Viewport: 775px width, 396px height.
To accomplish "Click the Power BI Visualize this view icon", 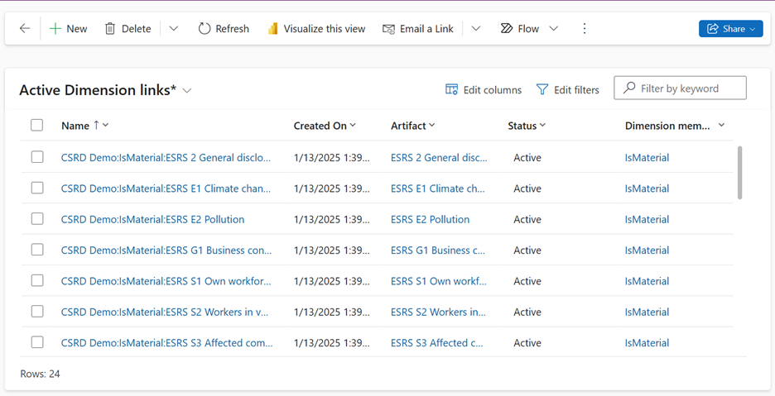I will 273,29.
